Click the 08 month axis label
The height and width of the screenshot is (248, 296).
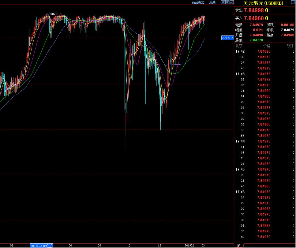99,245
